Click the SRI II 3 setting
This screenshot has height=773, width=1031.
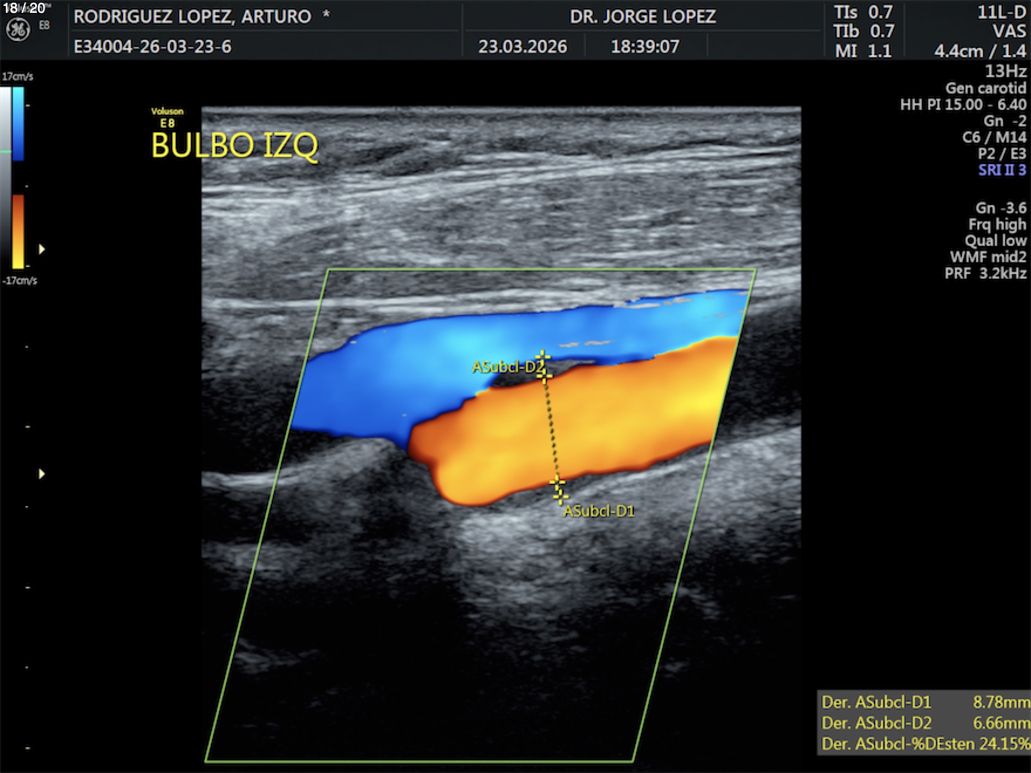pyautogui.click(x=1002, y=170)
